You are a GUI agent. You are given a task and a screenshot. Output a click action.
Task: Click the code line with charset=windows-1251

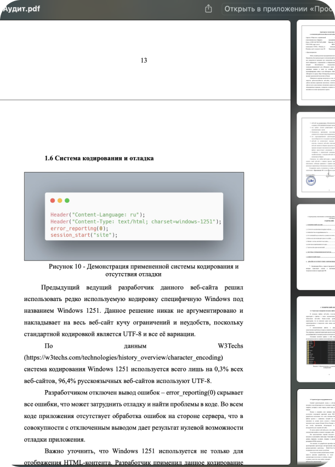[136, 221]
